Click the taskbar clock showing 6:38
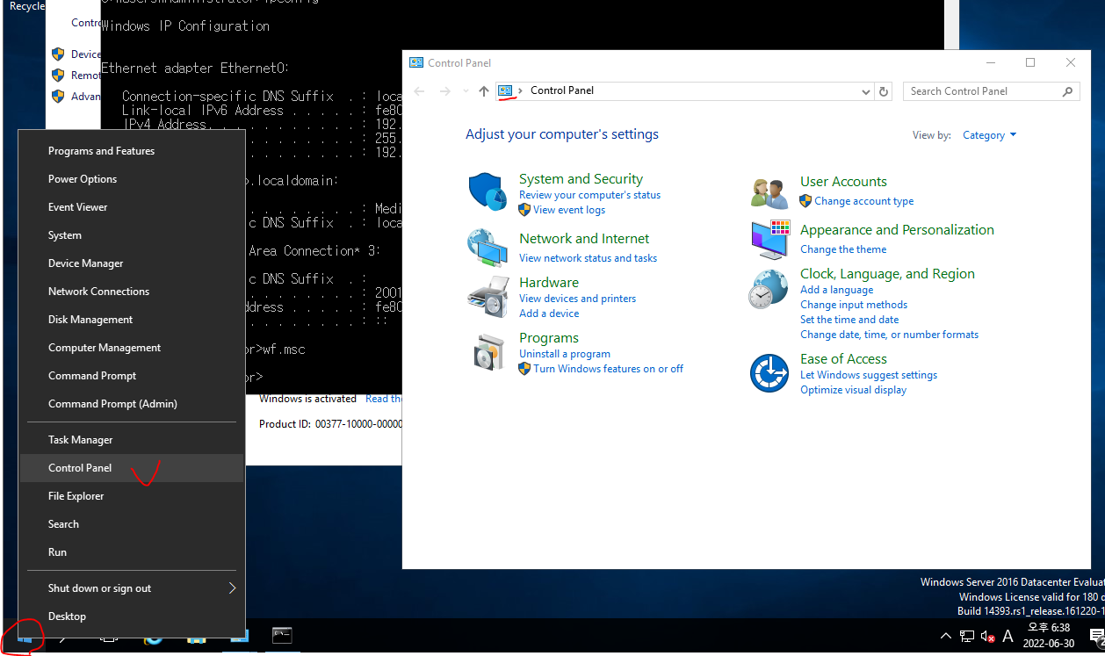 [1051, 636]
